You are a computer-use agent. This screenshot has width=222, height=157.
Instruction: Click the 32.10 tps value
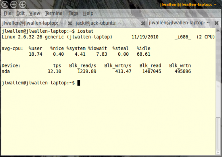(x=54, y=71)
